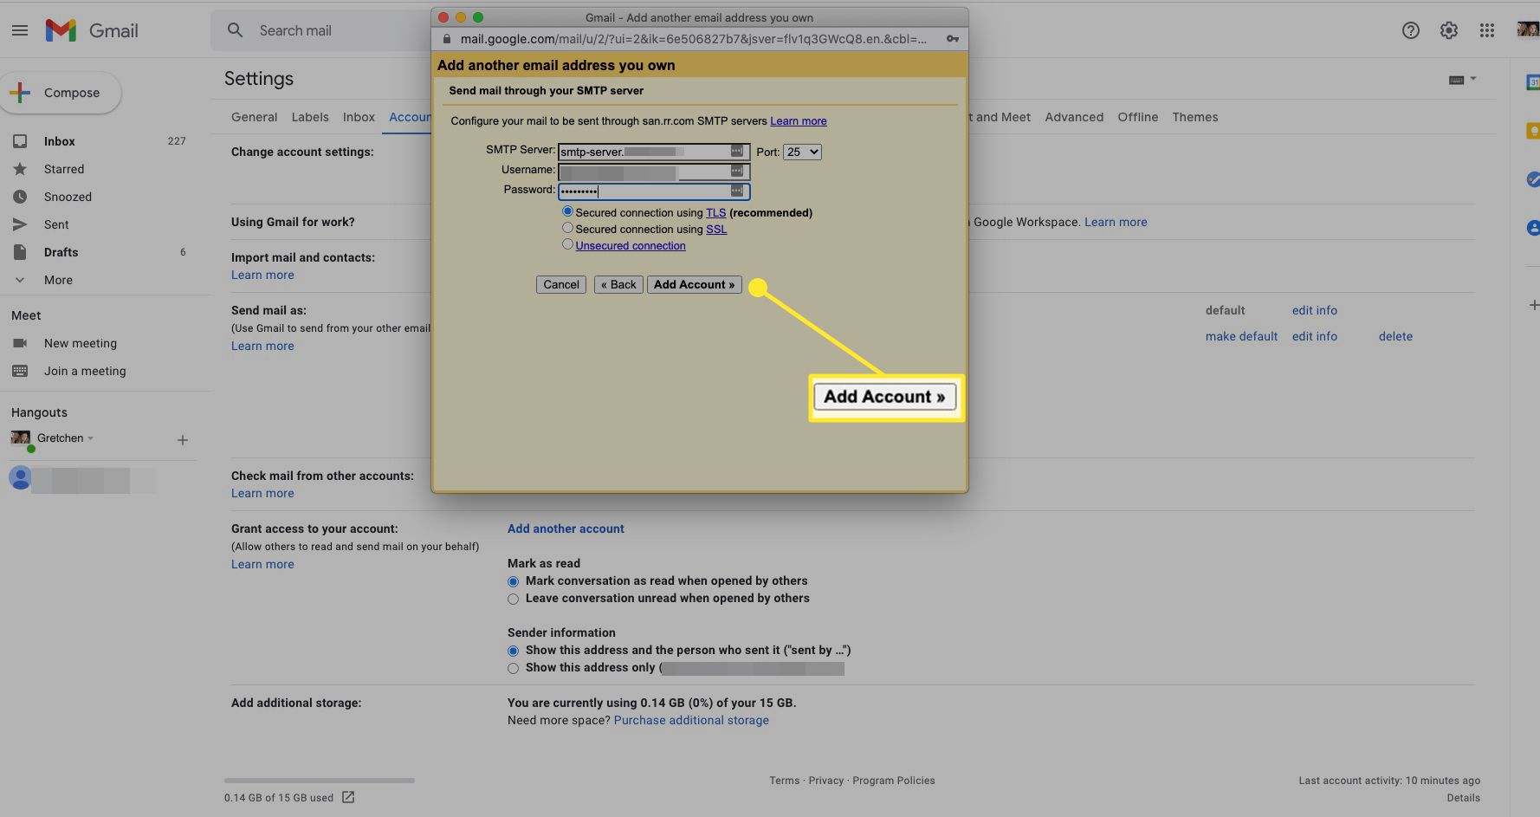The image size is (1540, 817).
Task: Click the search magnifier icon
Action: (235, 30)
